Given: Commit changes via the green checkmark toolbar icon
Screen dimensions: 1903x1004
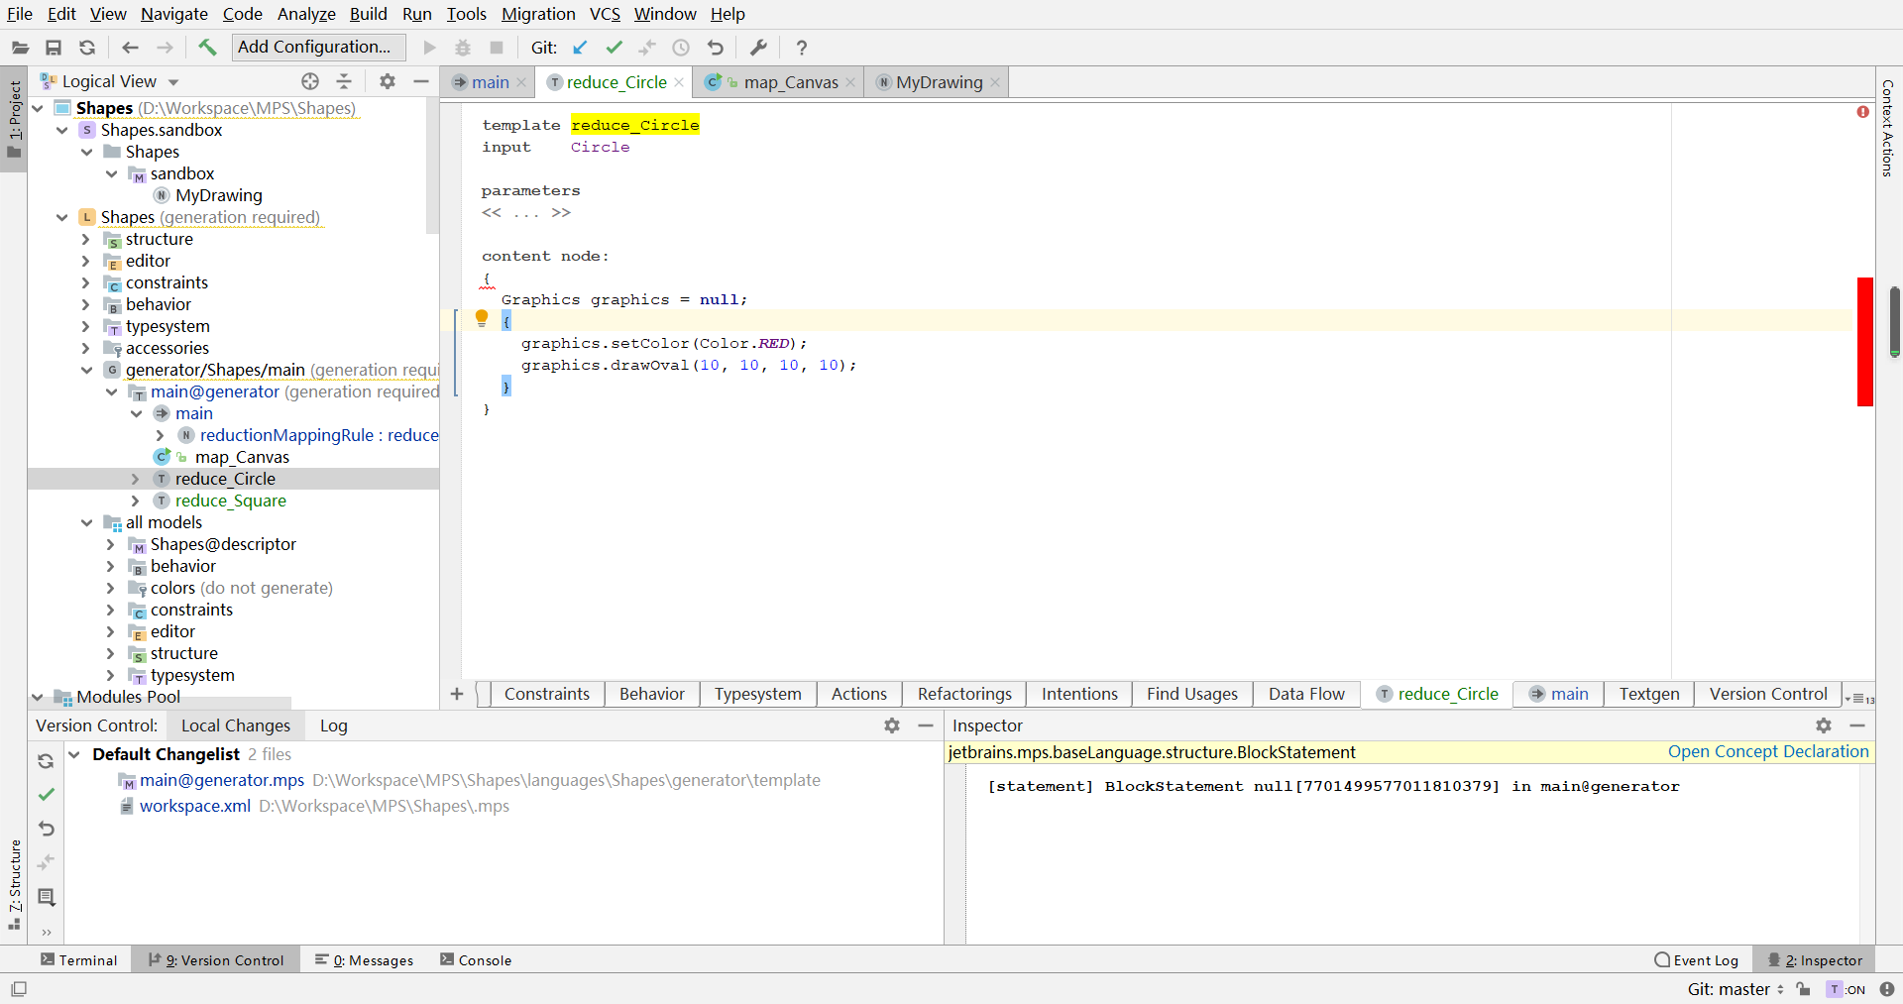Looking at the screenshot, I should tap(614, 47).
